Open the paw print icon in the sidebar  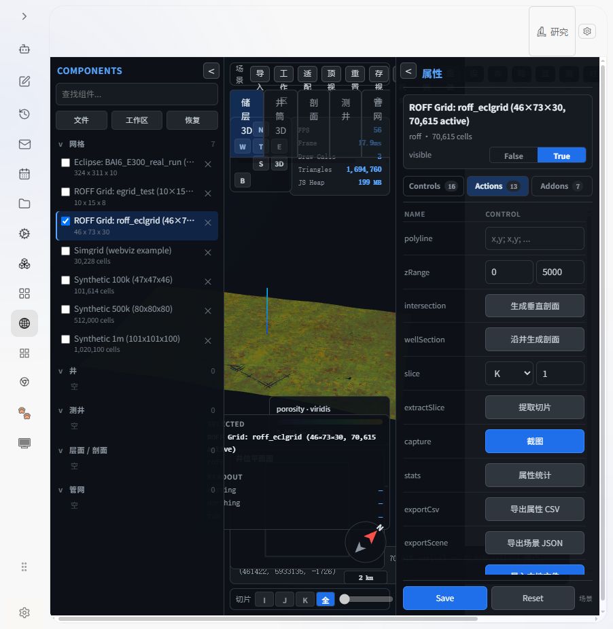[24, 413]
